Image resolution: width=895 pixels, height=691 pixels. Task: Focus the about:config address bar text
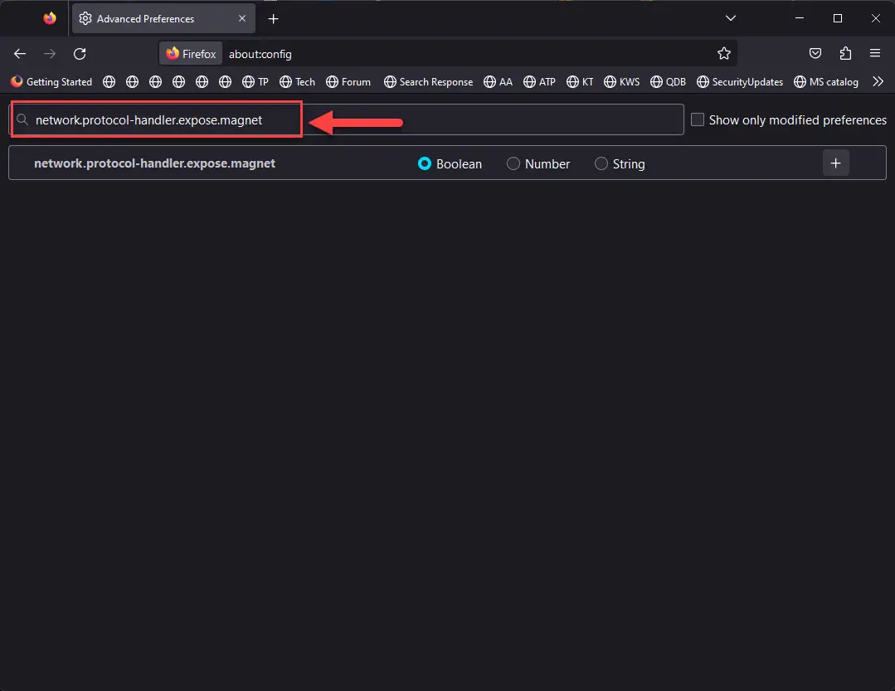(260, 54)
